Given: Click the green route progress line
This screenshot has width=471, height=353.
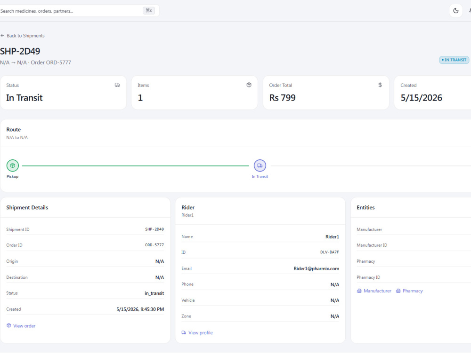Looking at the screenshot, I should (x=136, y=166).
